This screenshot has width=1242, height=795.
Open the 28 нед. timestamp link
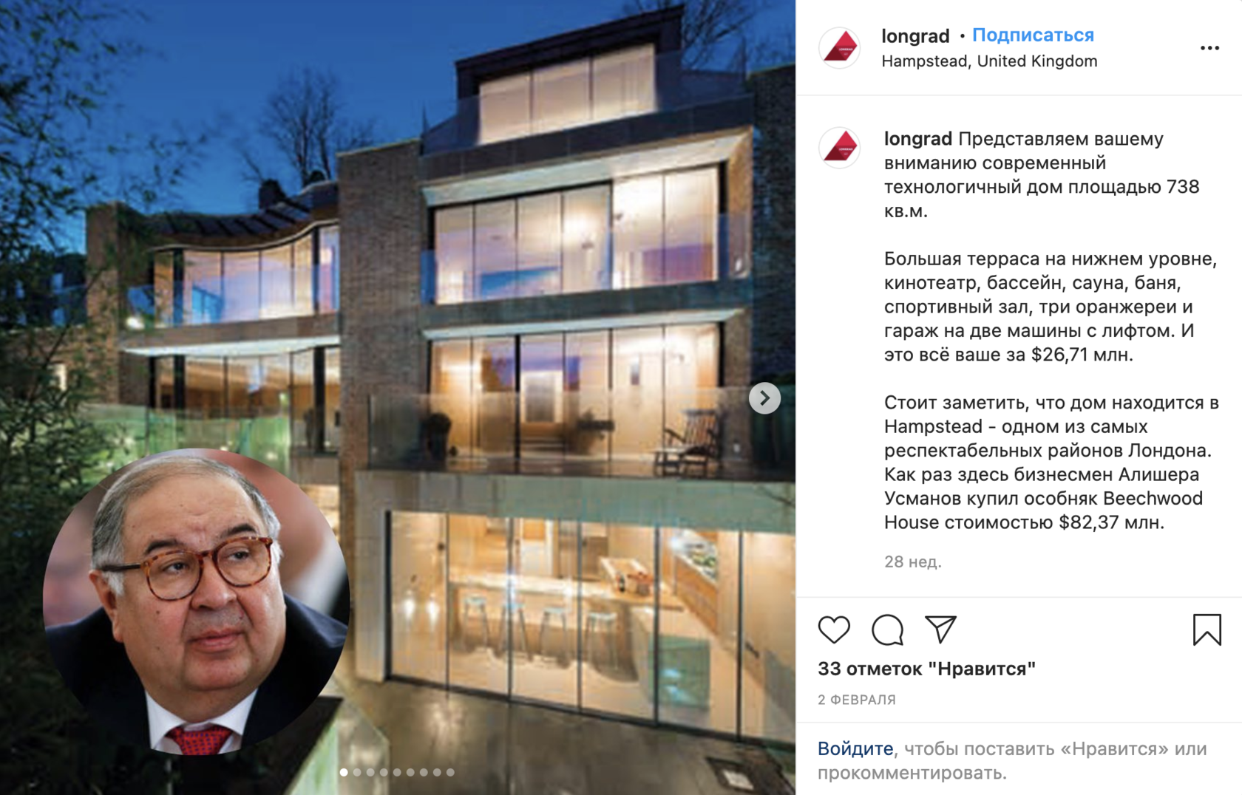click(913, 562)
